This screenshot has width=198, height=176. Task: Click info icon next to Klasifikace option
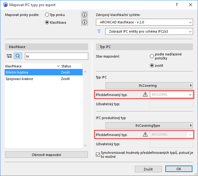coord(85,22)
